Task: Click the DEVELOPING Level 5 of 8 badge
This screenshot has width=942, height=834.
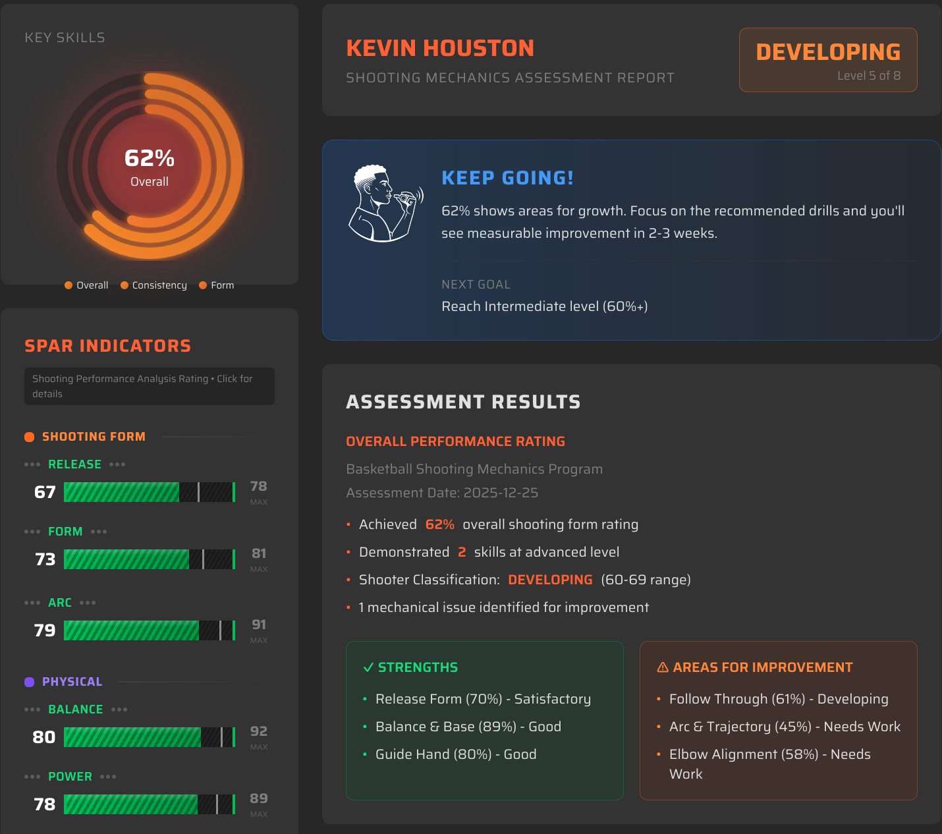Action: tap(828, 59)
